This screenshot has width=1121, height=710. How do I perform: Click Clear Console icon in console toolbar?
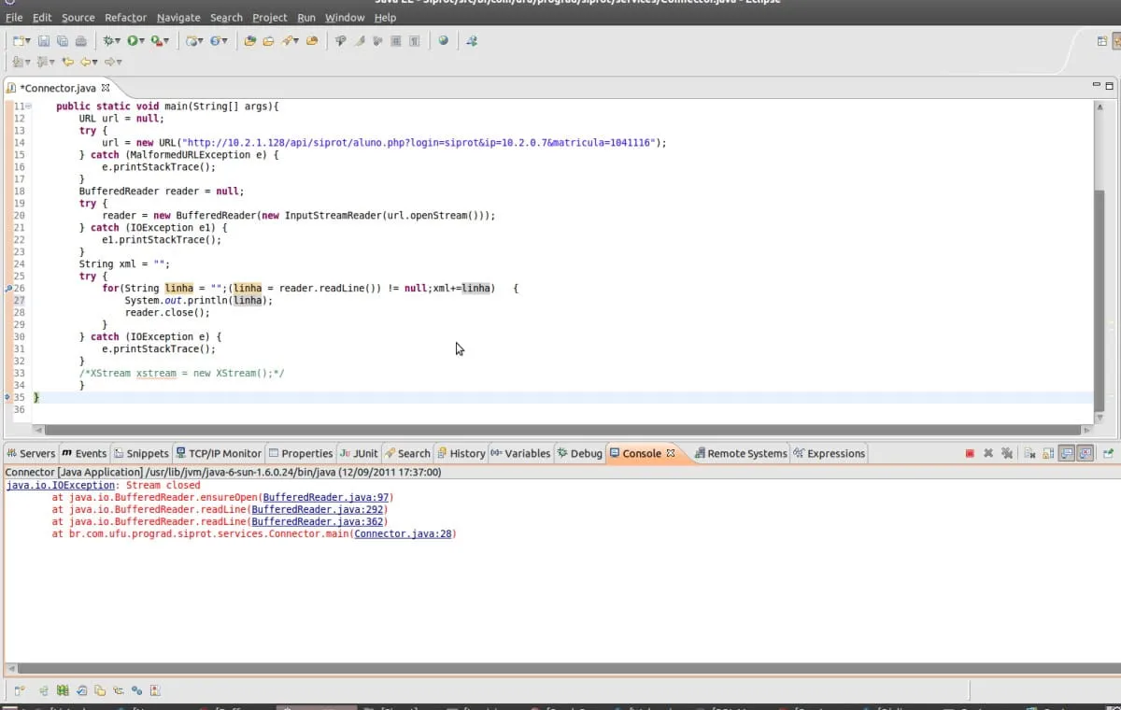click(1029, 454)
